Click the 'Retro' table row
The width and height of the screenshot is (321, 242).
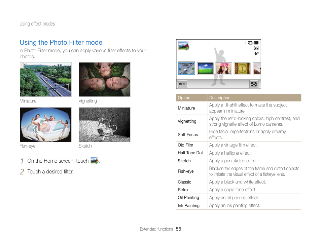(x=239, y=190)
